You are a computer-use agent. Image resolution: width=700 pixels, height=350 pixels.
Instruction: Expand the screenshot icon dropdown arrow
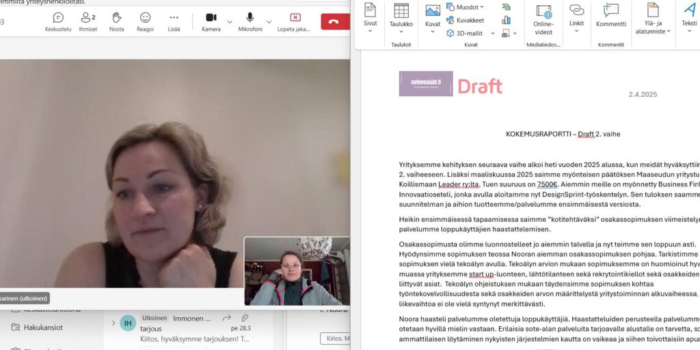point(515,33)
